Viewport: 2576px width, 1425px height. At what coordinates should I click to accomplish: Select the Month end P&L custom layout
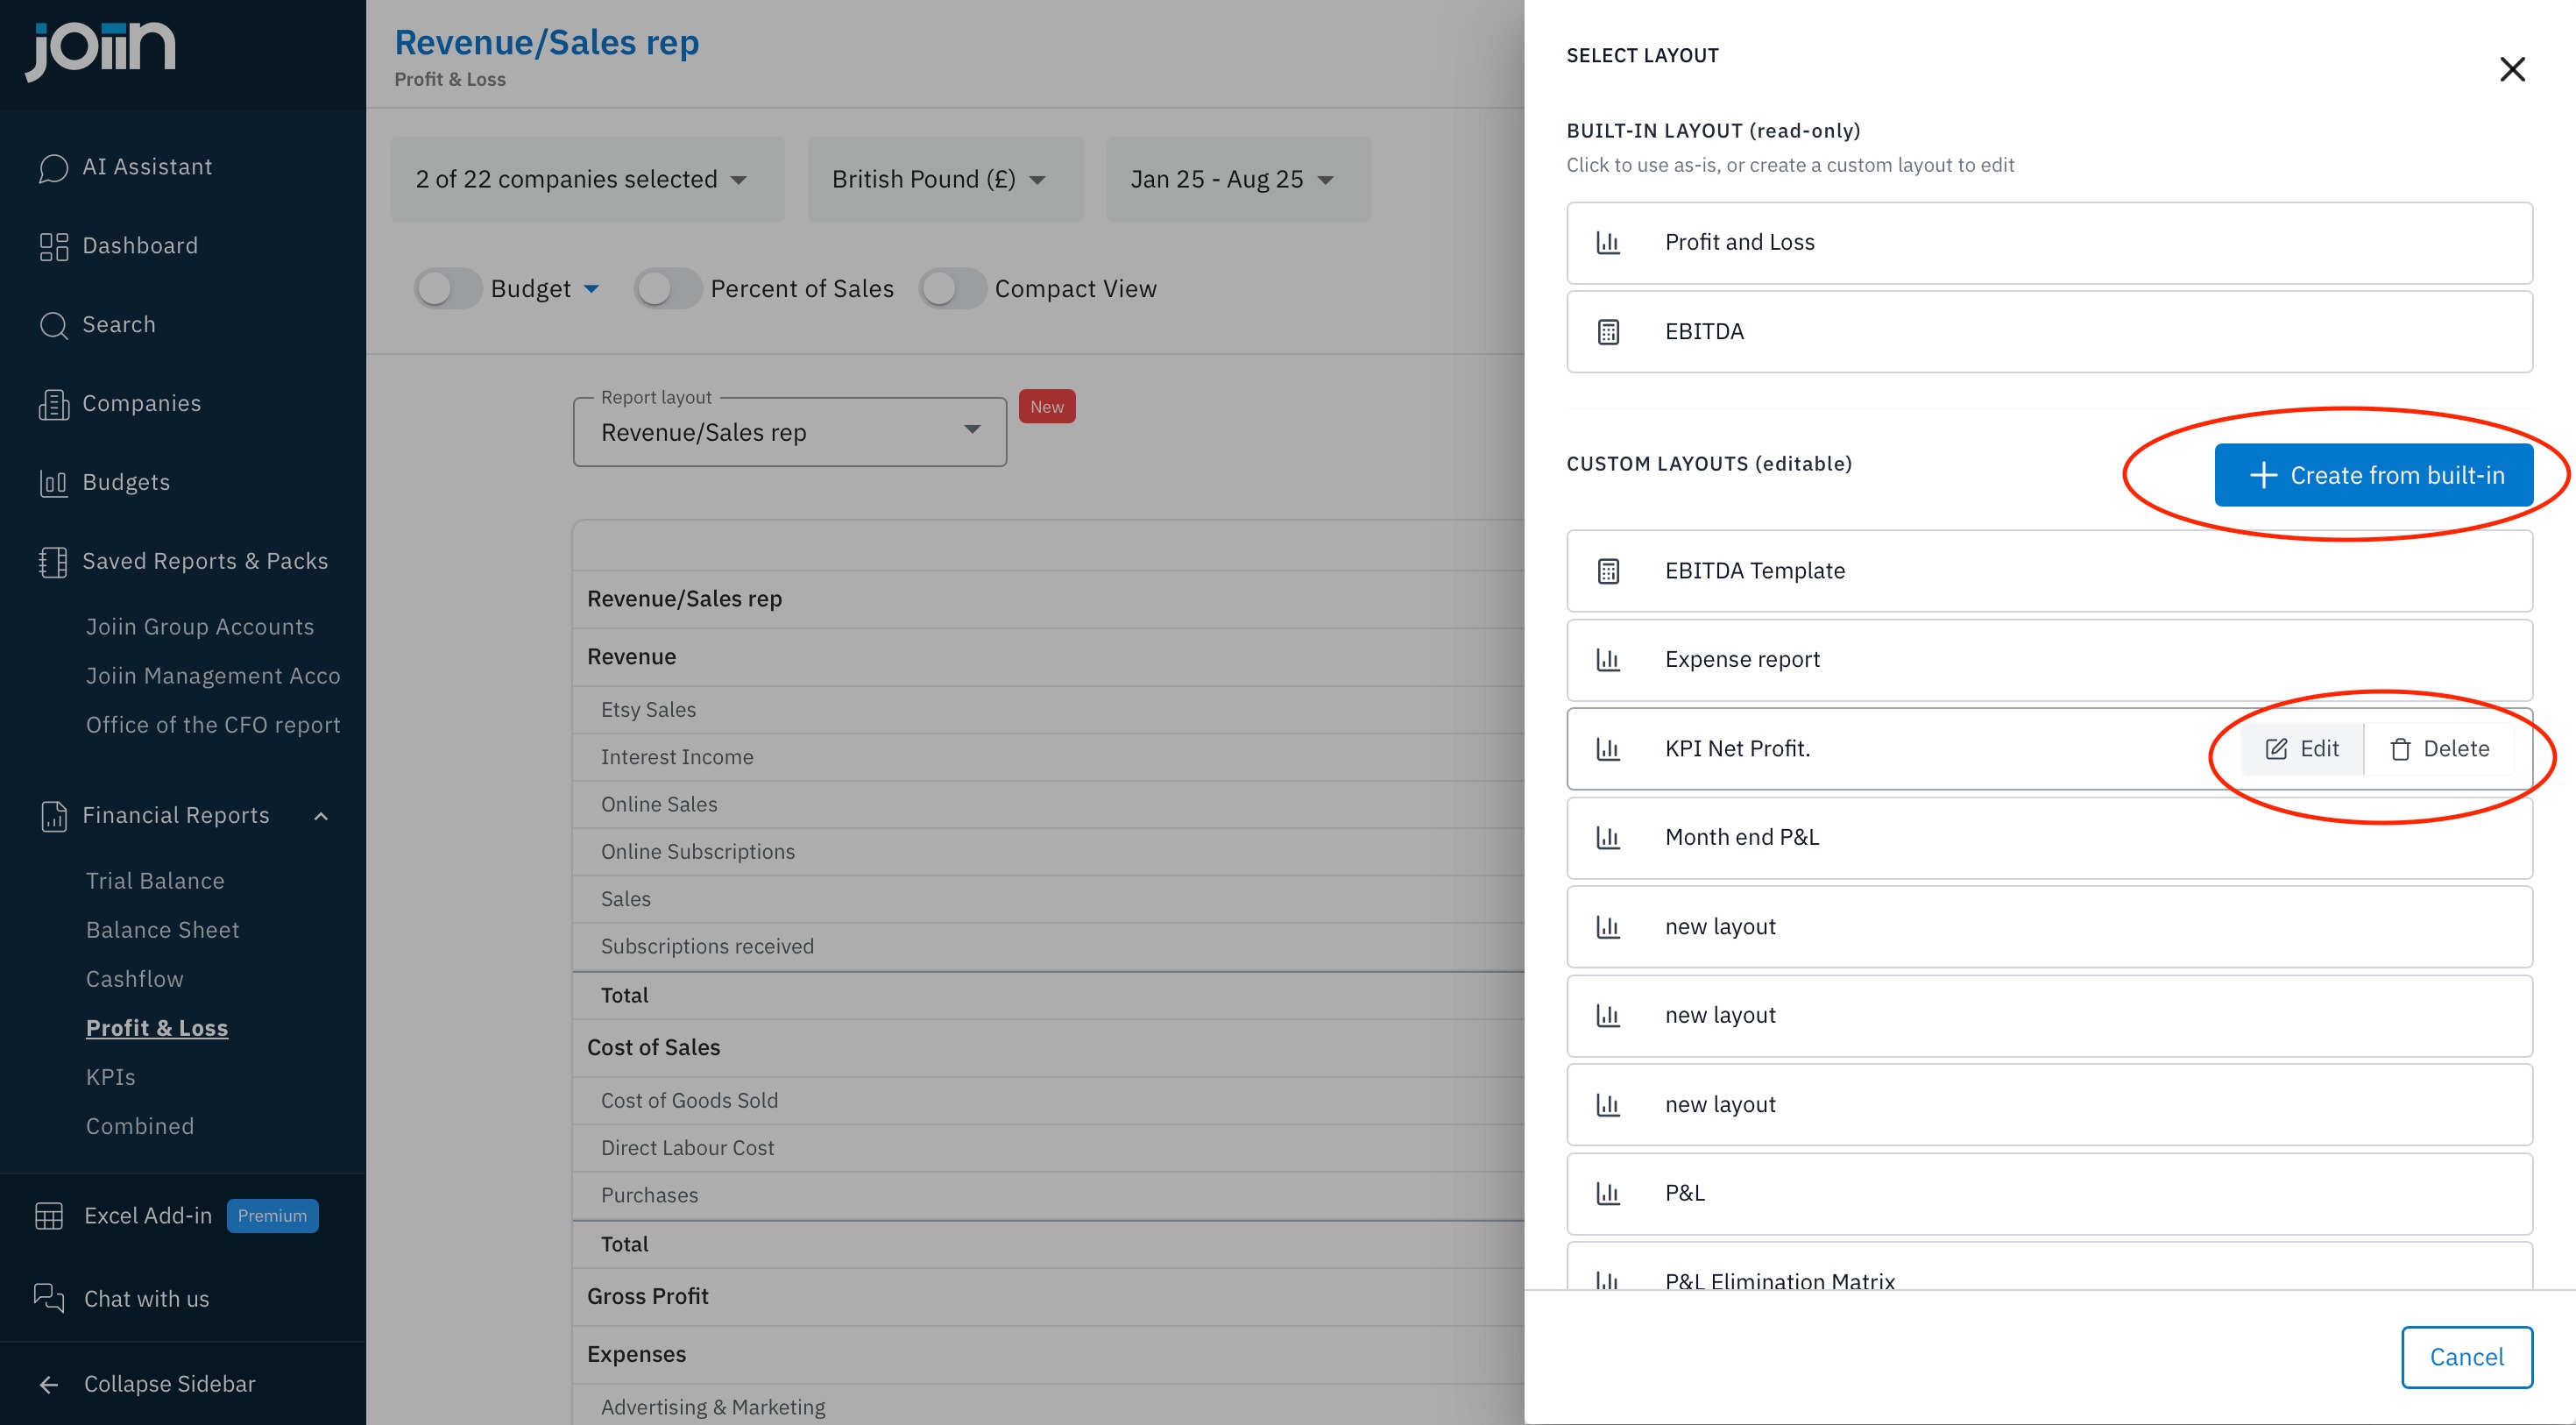2049,838
